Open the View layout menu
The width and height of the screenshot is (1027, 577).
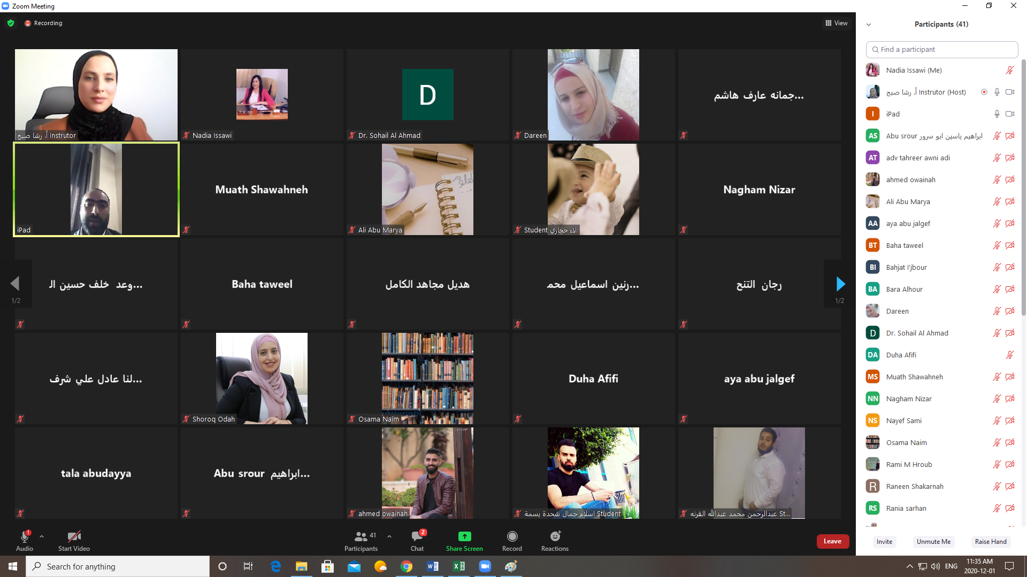coord(837,23)
